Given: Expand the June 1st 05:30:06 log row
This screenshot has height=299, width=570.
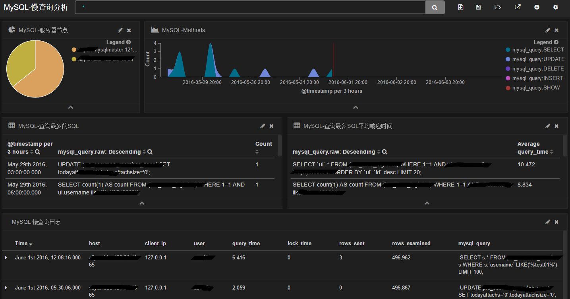Looking at the screenshot, I should [x=6, y=288].
